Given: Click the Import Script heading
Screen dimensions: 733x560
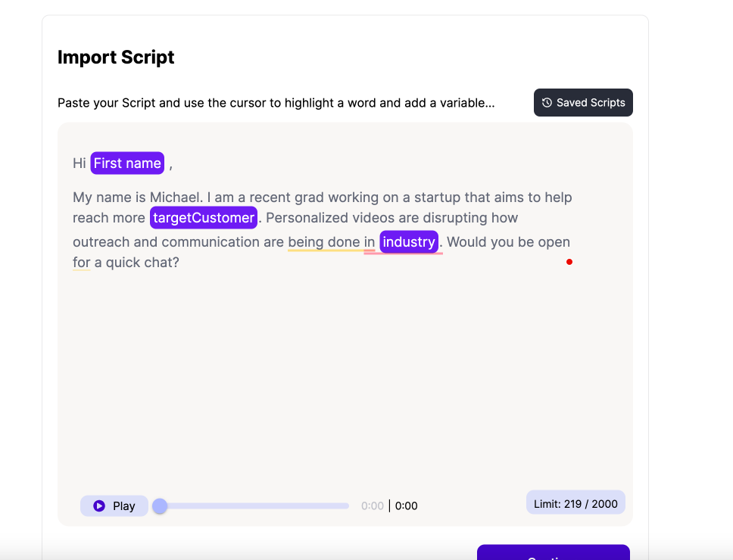Looking at the screenshot, I should 116,58.
